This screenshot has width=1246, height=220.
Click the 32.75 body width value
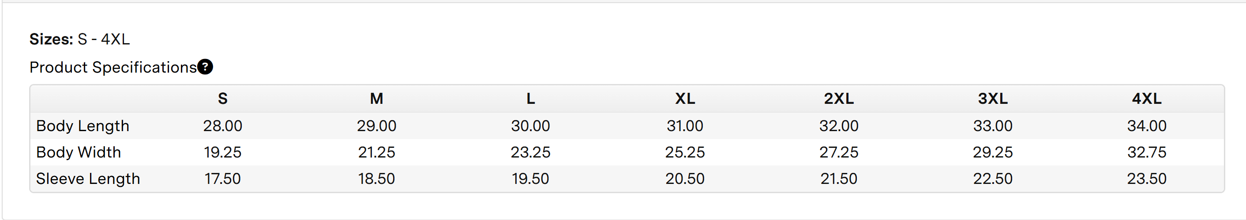[x=1146, y=152]
